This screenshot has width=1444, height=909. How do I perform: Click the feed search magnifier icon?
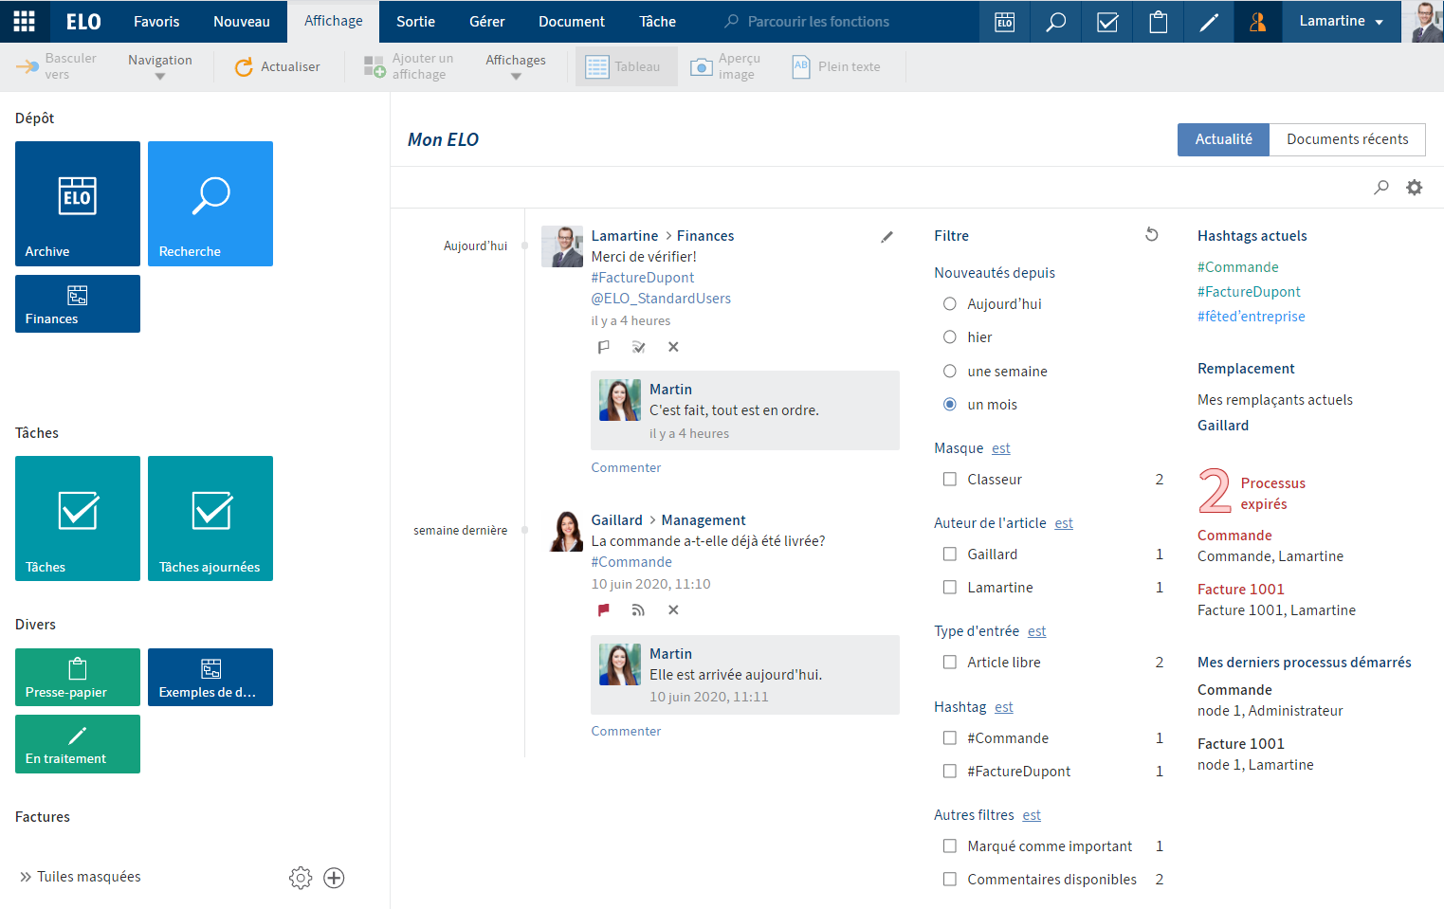pyautogui.click(x=1381, y=188)
